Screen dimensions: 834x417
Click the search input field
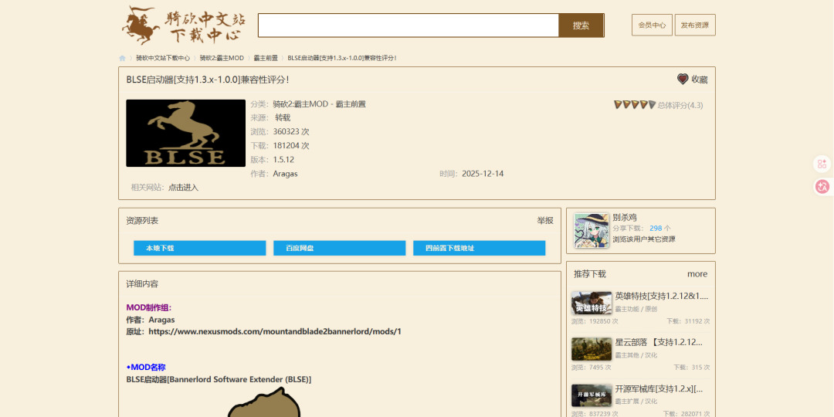(408, 25)
